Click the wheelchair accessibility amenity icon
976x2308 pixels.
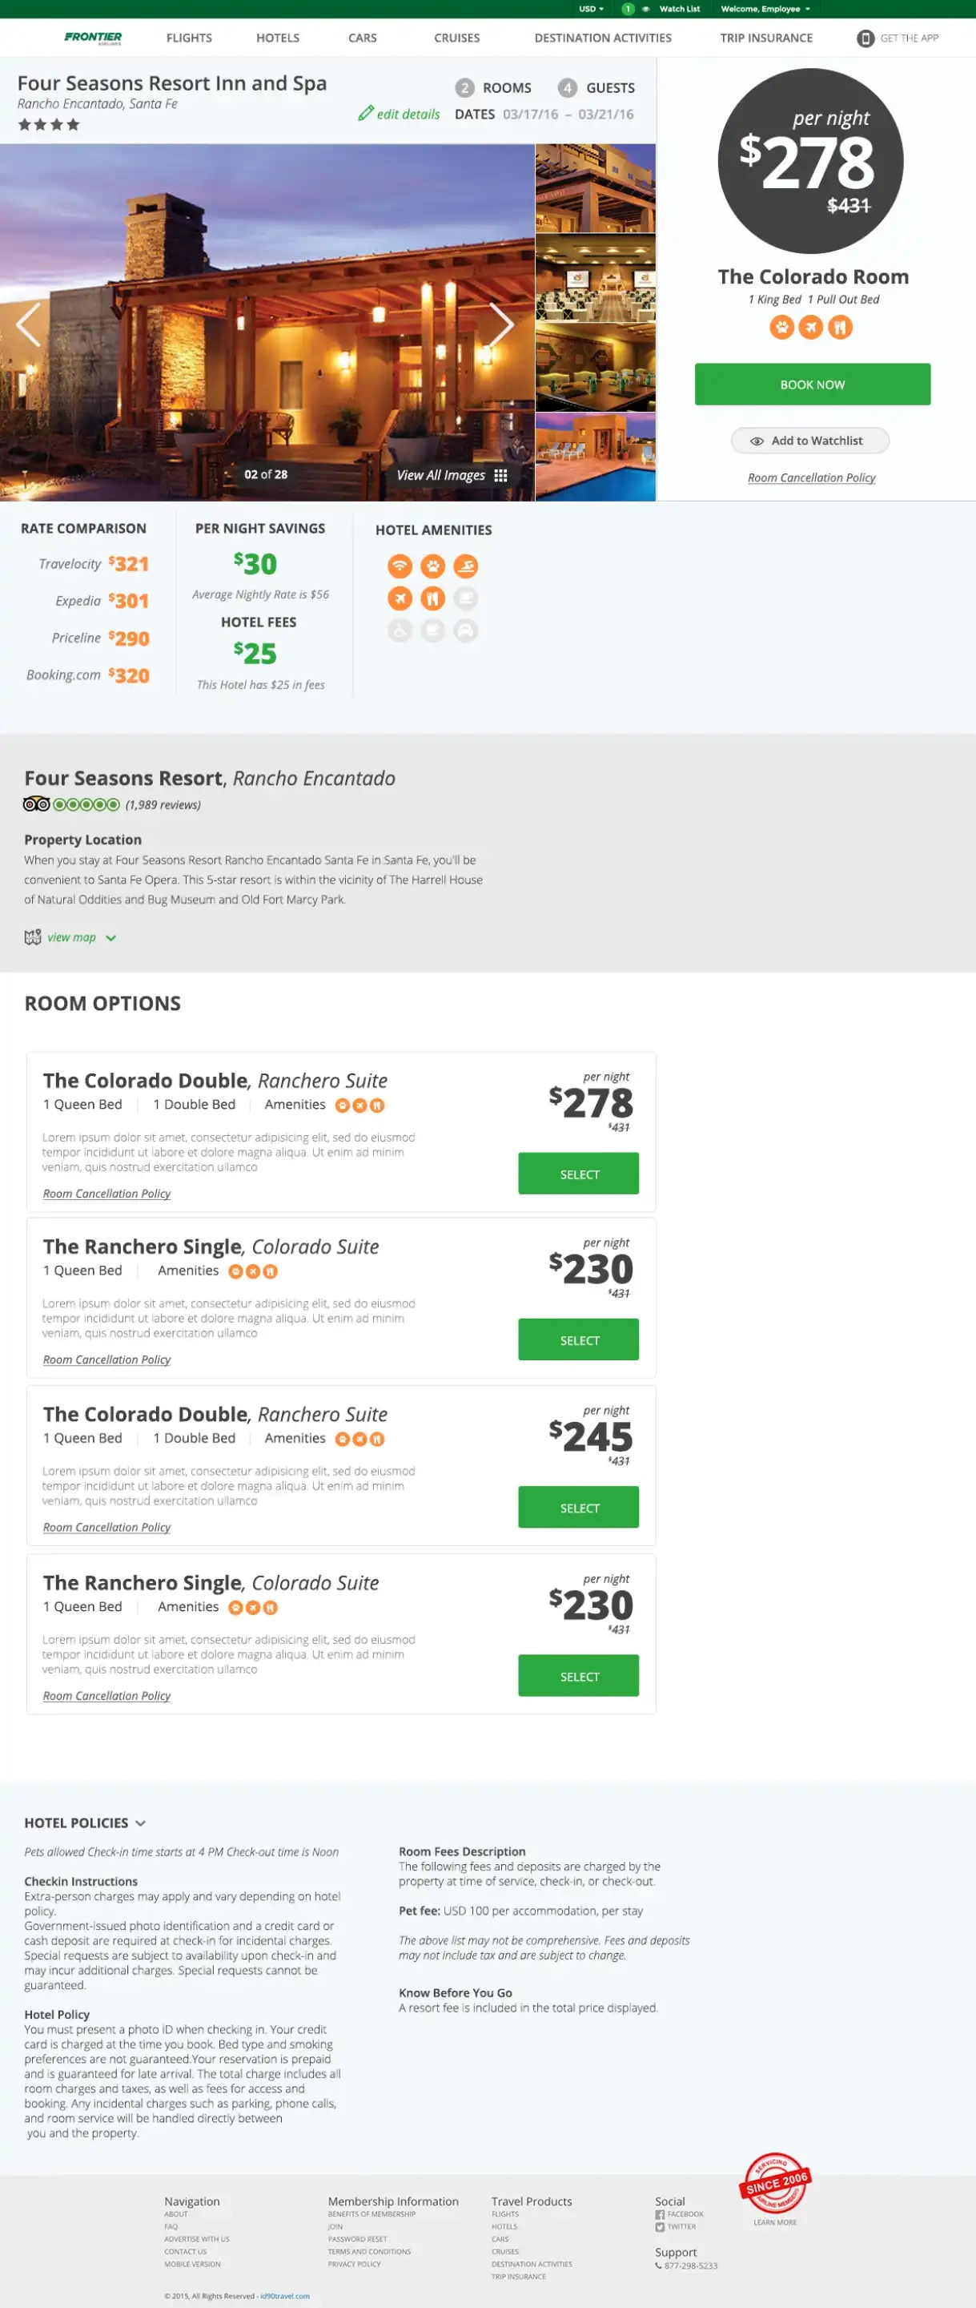(400, 630)
